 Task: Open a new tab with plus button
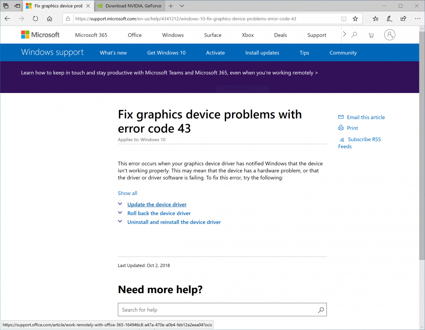coord(171,6)
